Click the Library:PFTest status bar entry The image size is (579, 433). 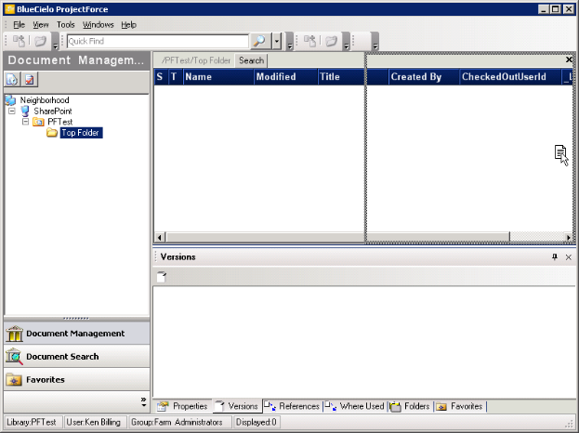pos(33,422)
